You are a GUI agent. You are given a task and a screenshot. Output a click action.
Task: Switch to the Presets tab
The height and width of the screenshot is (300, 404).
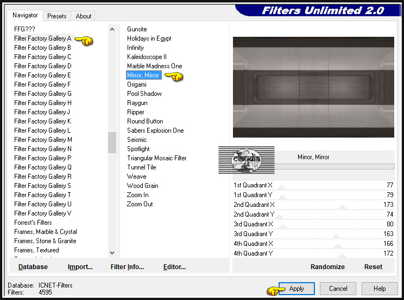57,16
